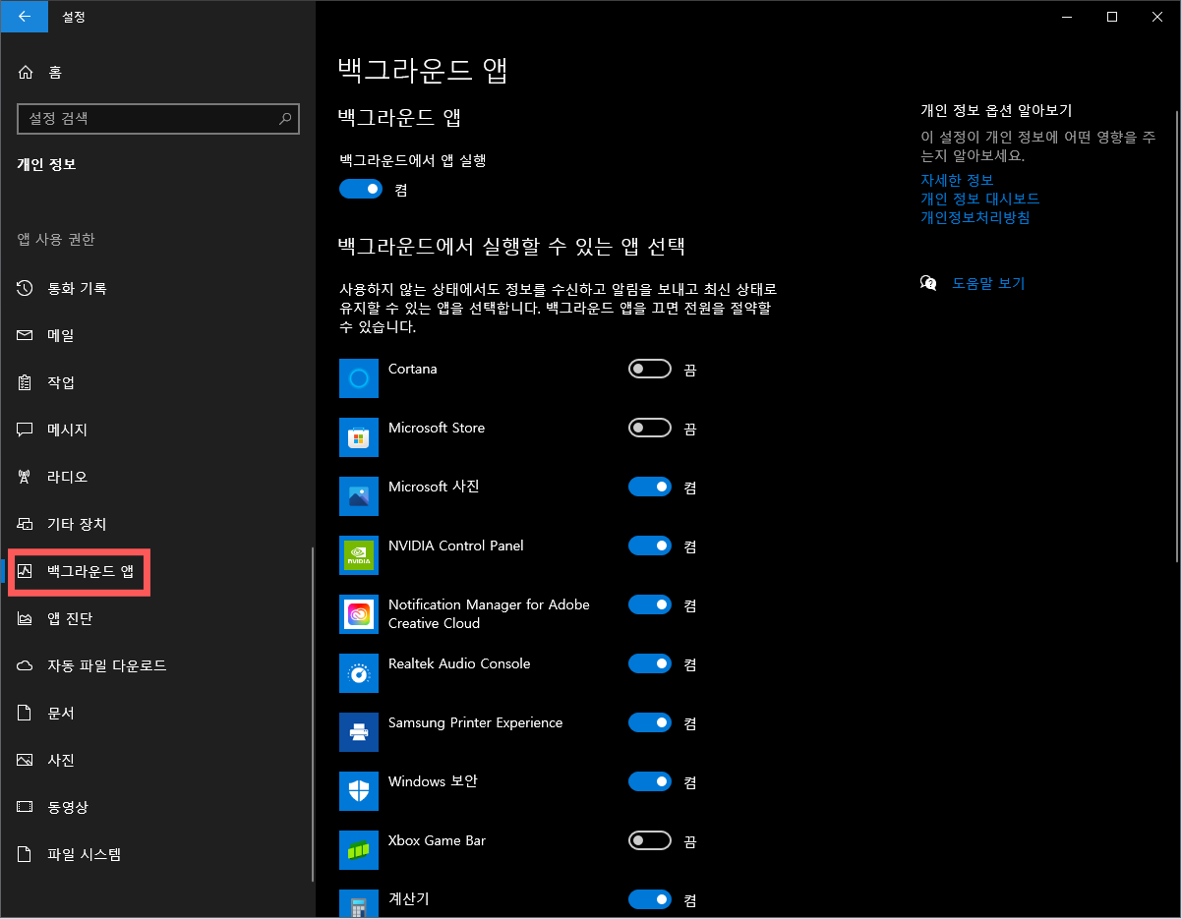Click the sidebar vertical scrollbar
Viewport: 1182px width, 919px height.
313,715
